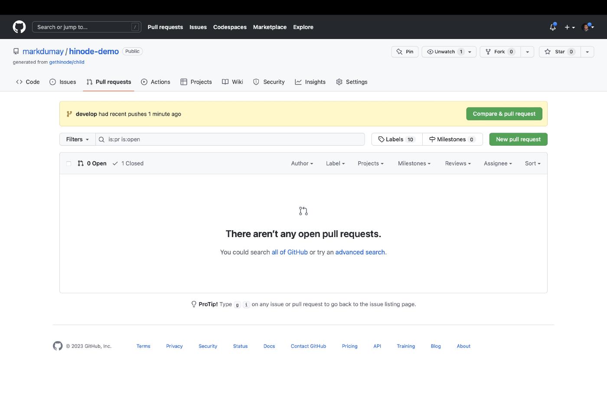Open the gethinode/child template link
607x394 pixels.
pyautogui.click(x=67, y=62)
